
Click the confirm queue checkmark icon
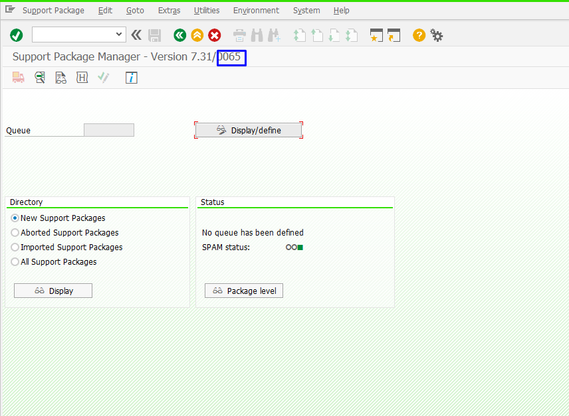pyautogui.click(x=103, y=77)
